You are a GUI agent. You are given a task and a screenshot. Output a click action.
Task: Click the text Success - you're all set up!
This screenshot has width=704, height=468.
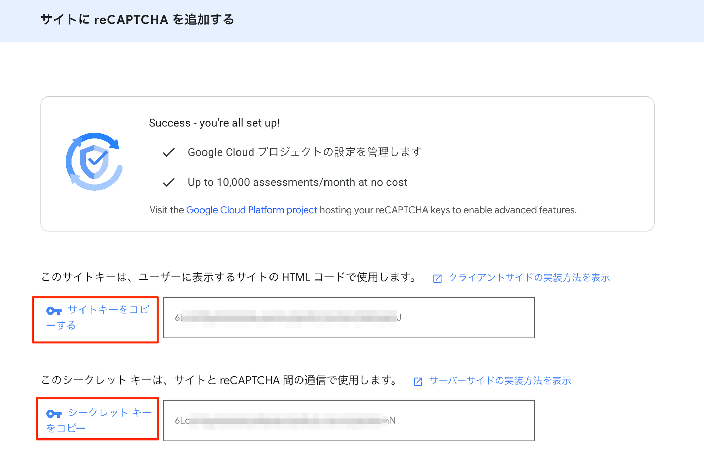[x=214, y=123]
